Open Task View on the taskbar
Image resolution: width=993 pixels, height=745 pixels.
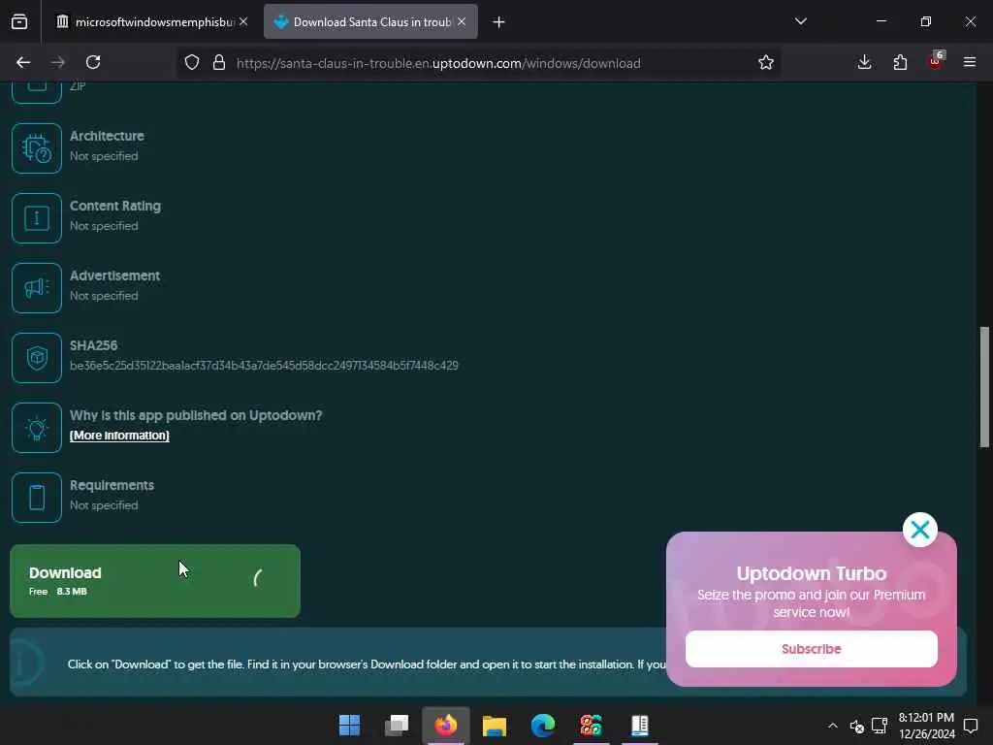coord(397,726)
